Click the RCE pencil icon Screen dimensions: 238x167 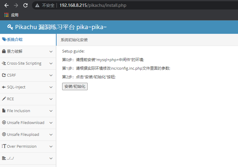point(4,99)
